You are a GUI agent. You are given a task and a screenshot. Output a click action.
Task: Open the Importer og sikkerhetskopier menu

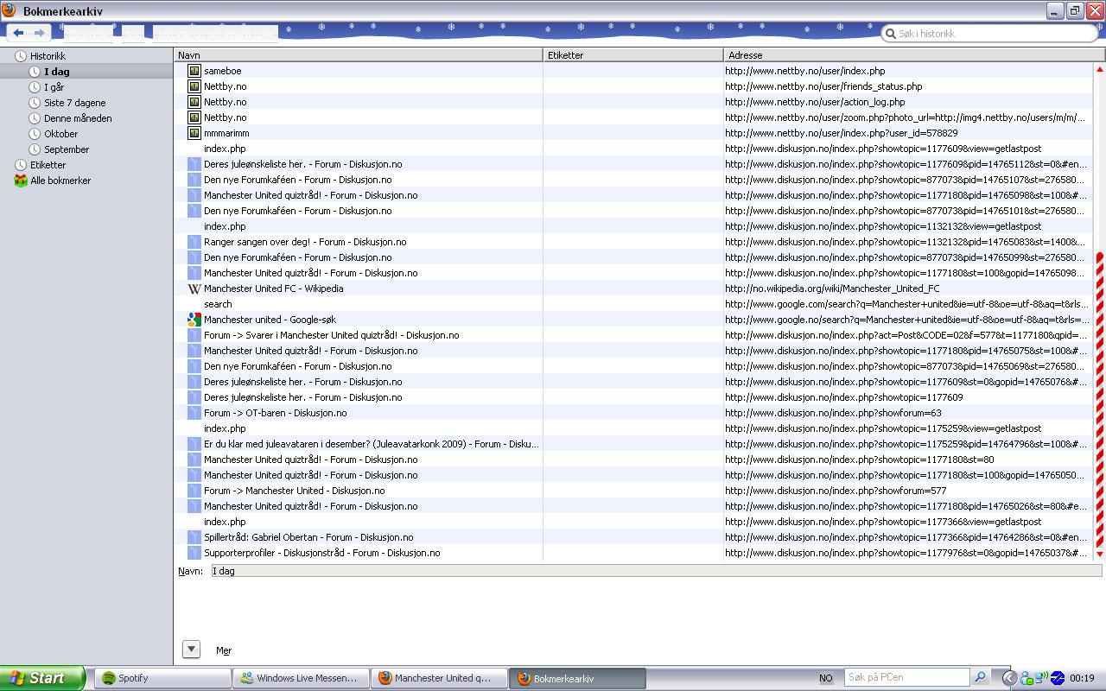tap(215, 34)
